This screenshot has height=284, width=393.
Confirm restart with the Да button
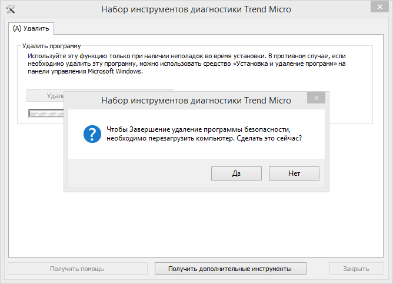[x=237, y=173]
